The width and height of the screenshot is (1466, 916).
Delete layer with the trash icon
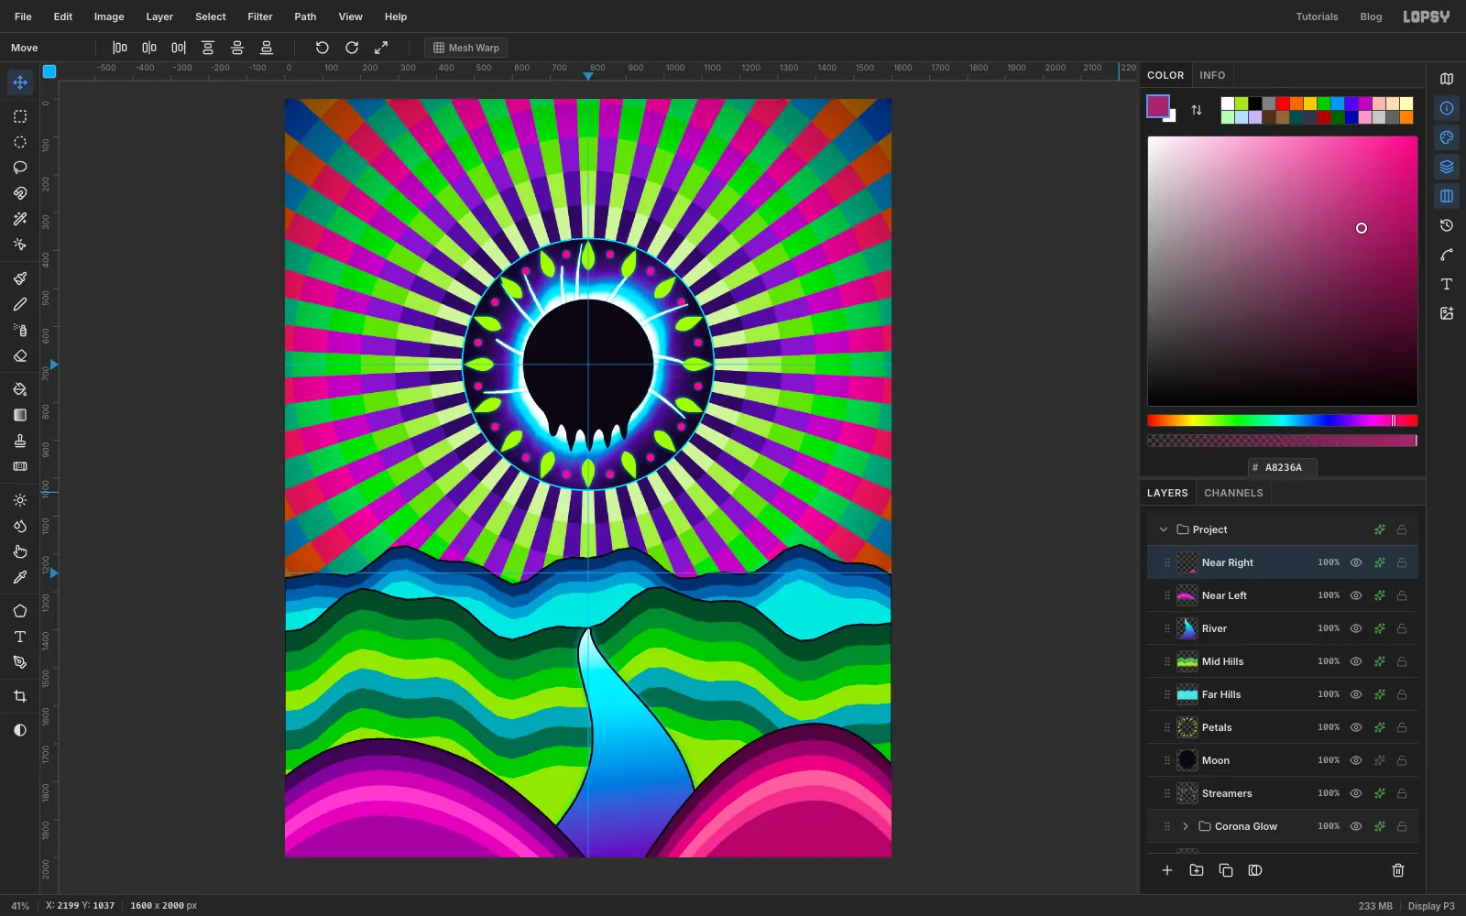pos(1398,870)
